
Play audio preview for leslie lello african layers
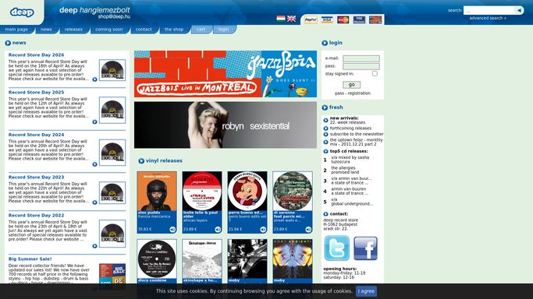click(218, 230)
